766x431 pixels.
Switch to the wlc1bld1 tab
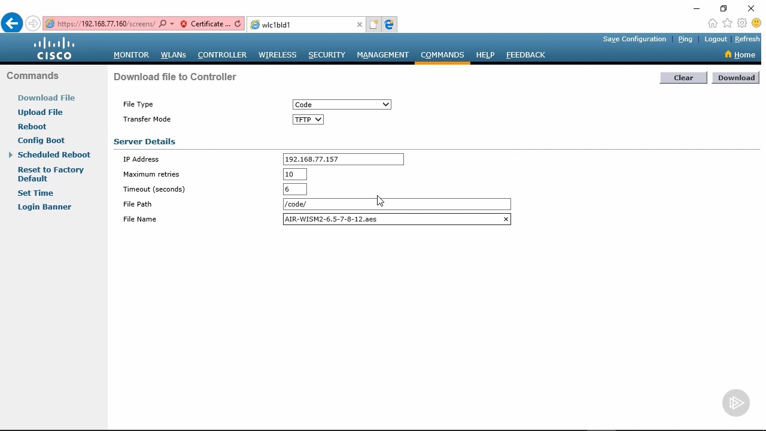pyautogui.click(x=305, y=25)
